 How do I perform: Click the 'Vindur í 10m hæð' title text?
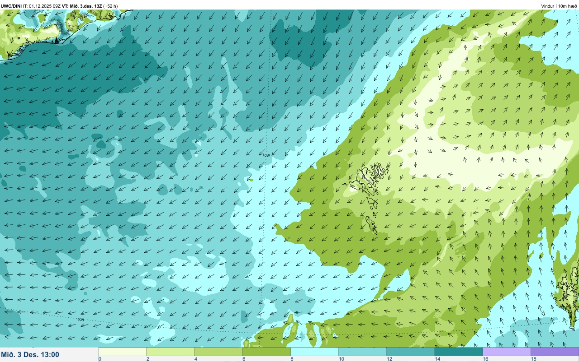tap(559, 6)
